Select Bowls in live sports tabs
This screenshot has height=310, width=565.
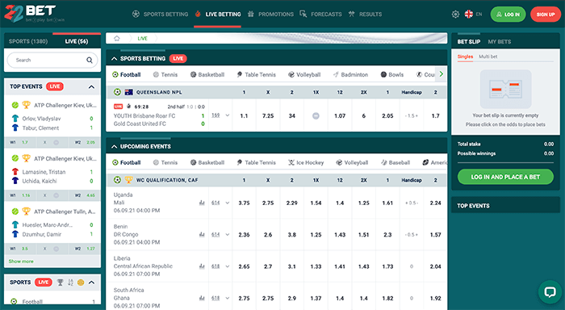click(x=392, y=74)
